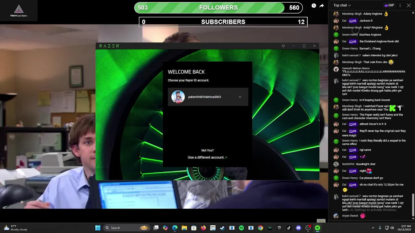415x233 pixels.
Task: Open Discord from the taskbar
Action: coord(299,228)
